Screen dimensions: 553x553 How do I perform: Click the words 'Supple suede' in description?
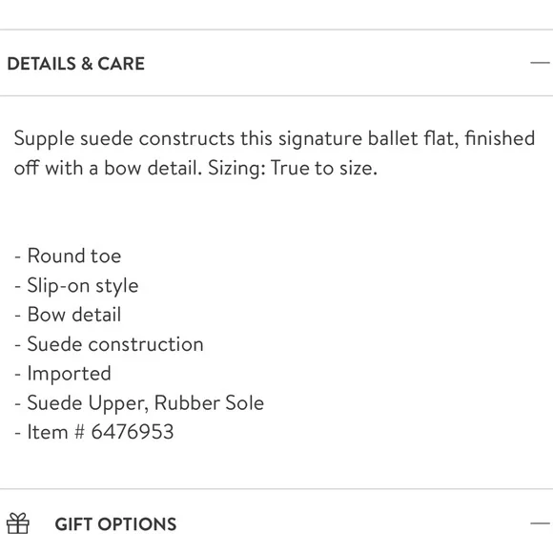[x=73, y=139]
